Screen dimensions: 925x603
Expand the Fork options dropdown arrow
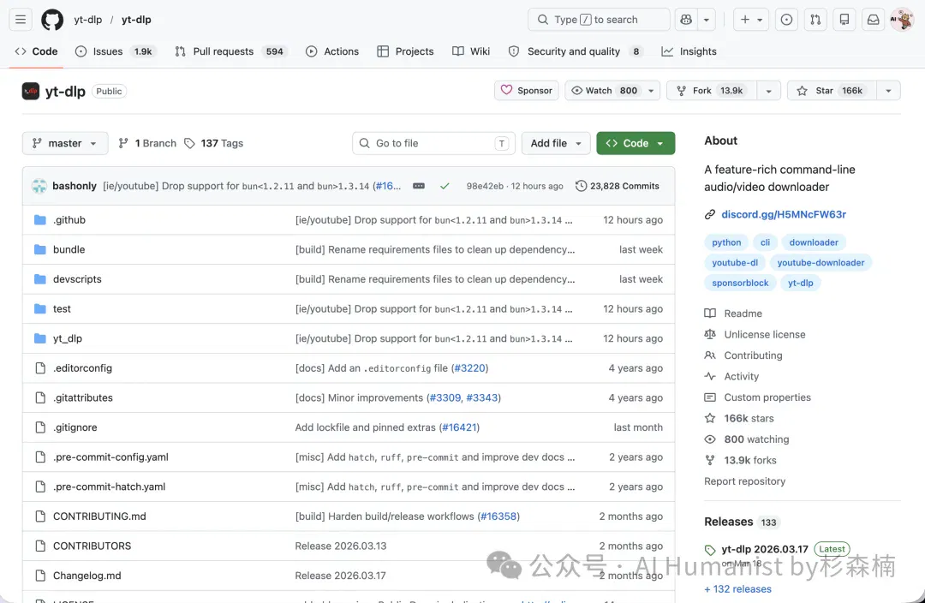(768, 90)
